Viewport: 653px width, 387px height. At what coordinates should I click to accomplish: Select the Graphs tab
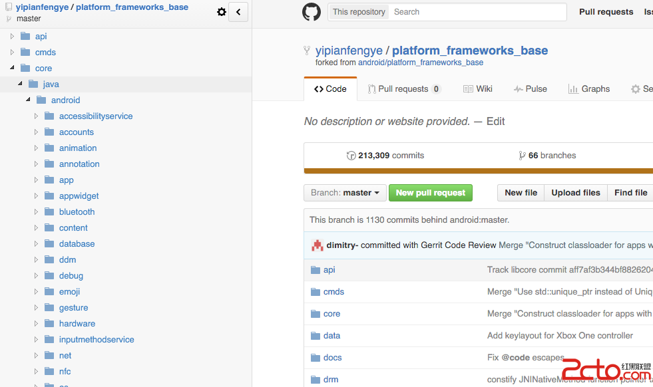pyautogui.click(x=588, y=89)
